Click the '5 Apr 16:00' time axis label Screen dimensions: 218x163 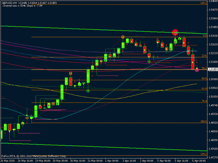(x=181, y=161)
